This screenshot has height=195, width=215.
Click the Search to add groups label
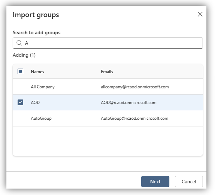coord(36,32)
